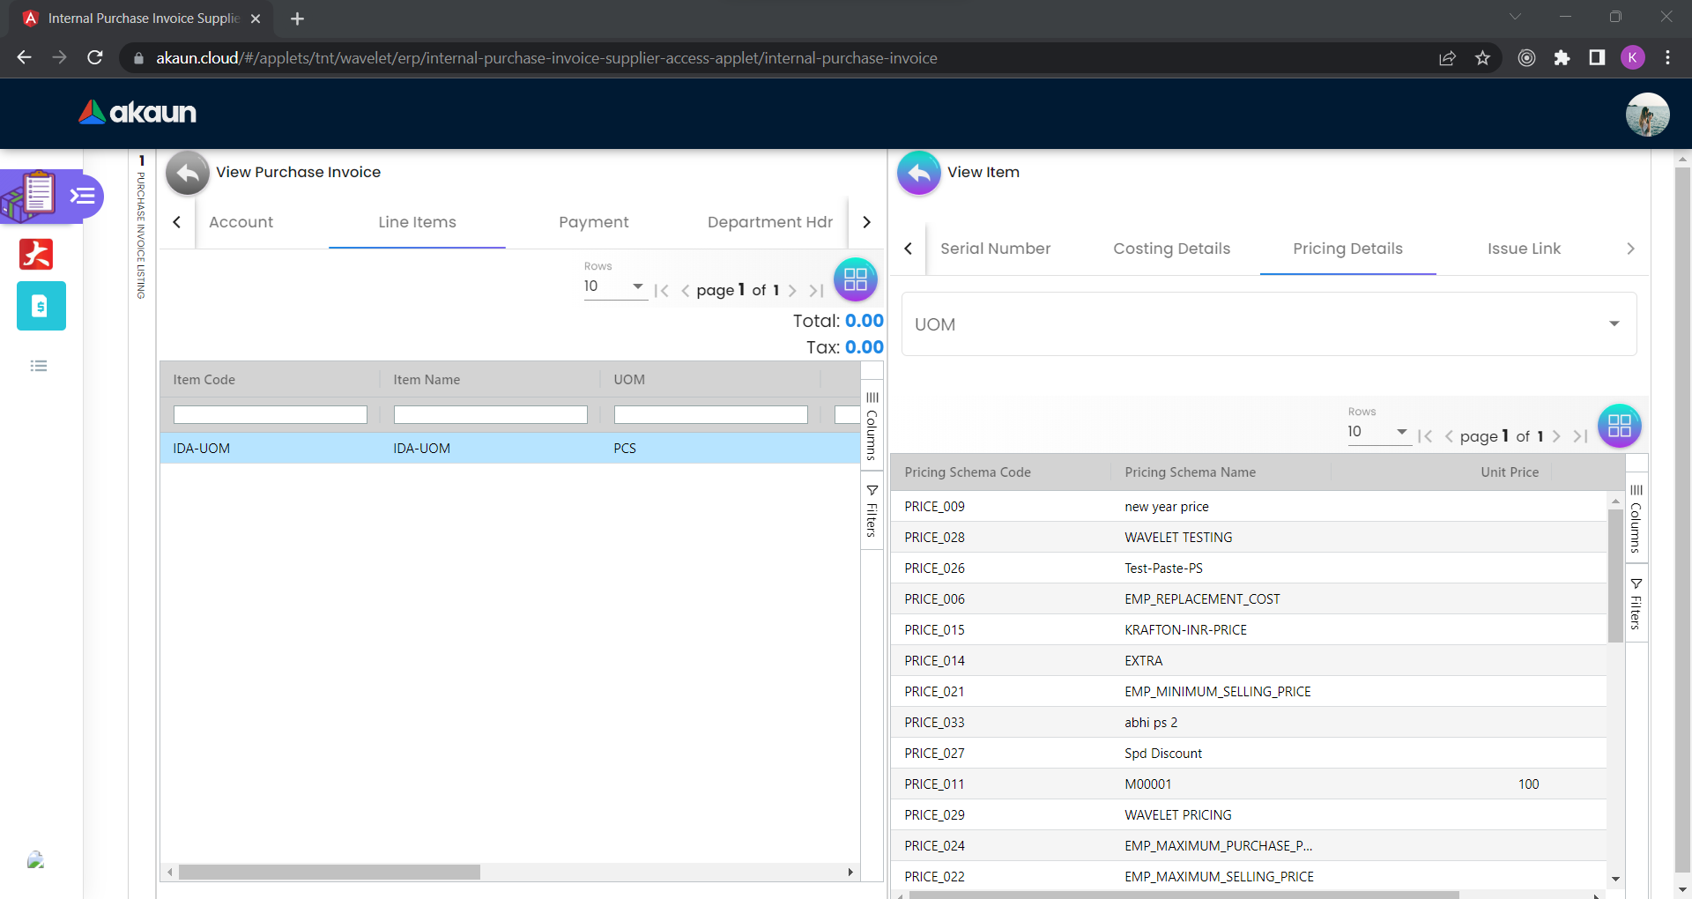Viewport: 1692px width, 899px height.
Task: Switch to the Costing Details tab
Action: pos(1171,249)
